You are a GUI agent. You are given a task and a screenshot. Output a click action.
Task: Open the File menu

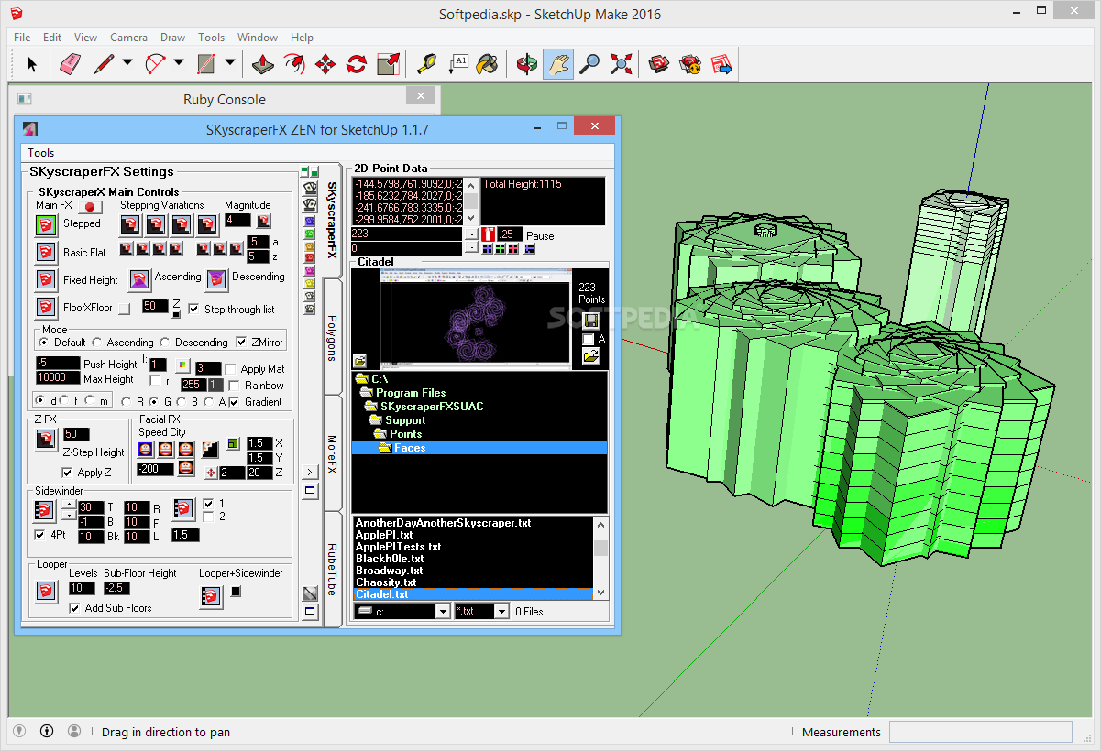(x=22, y=38)
